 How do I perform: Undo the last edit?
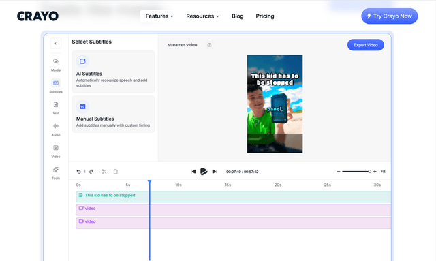(x=79, y=172)
